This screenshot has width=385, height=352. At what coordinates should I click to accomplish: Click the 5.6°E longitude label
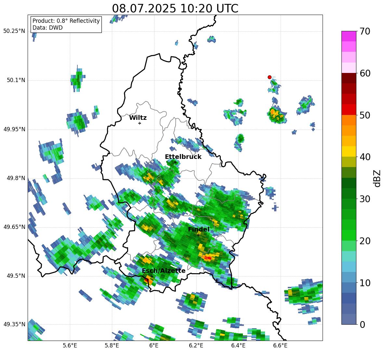(x=70, y=345)
